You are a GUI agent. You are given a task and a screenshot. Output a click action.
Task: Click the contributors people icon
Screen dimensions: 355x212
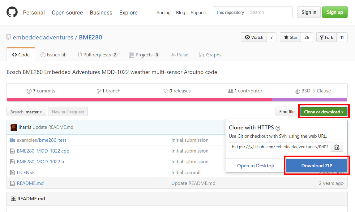tap(230, 91)
